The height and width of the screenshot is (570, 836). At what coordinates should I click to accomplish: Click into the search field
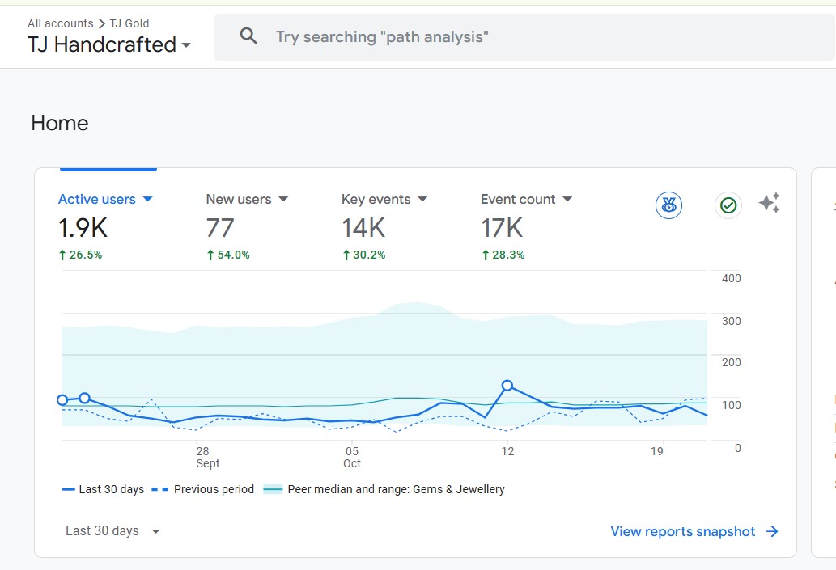pos(486,36)
